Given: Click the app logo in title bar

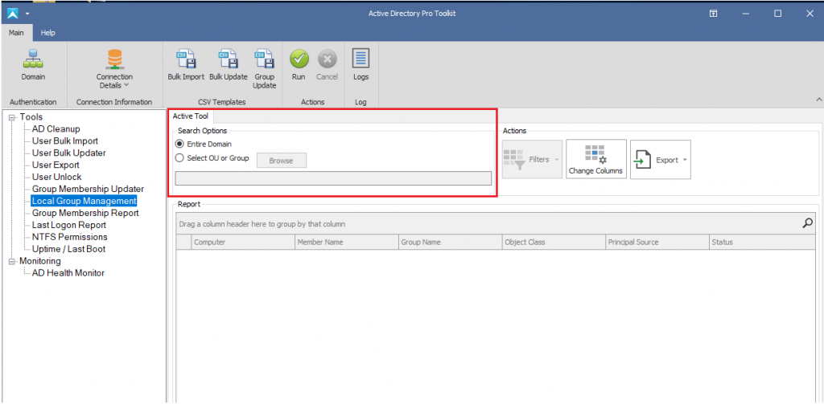Looking at the screenshot, I should click(13, 13).
